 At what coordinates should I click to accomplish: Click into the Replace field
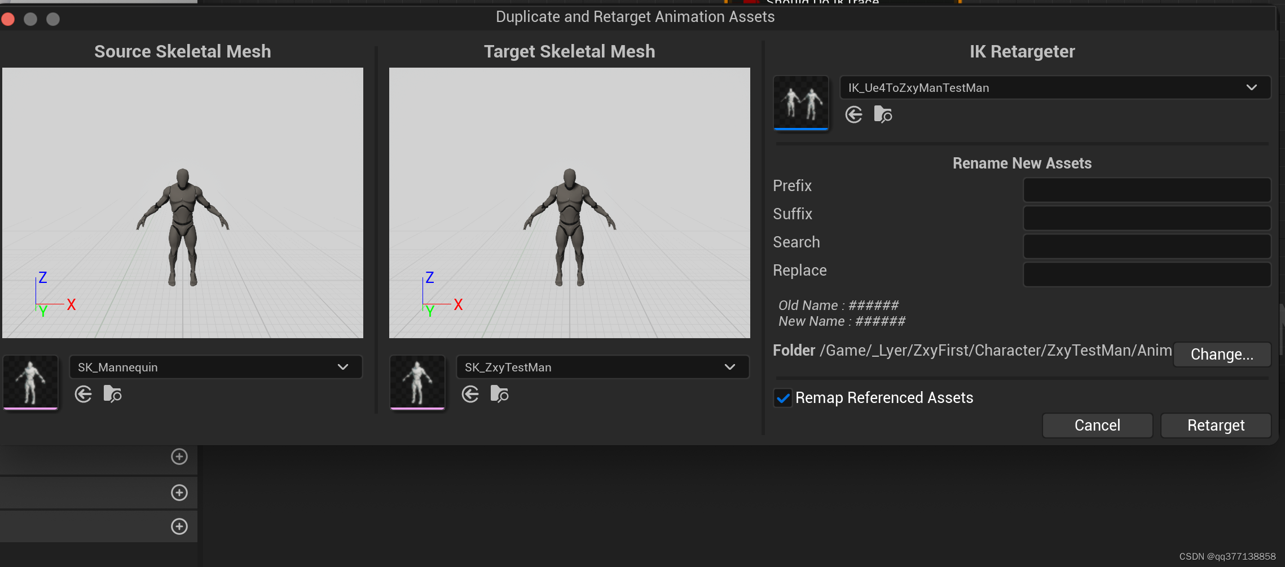[1147, 274]
